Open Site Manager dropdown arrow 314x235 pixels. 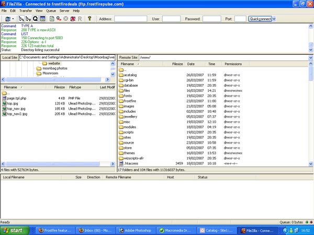(13, 18)
